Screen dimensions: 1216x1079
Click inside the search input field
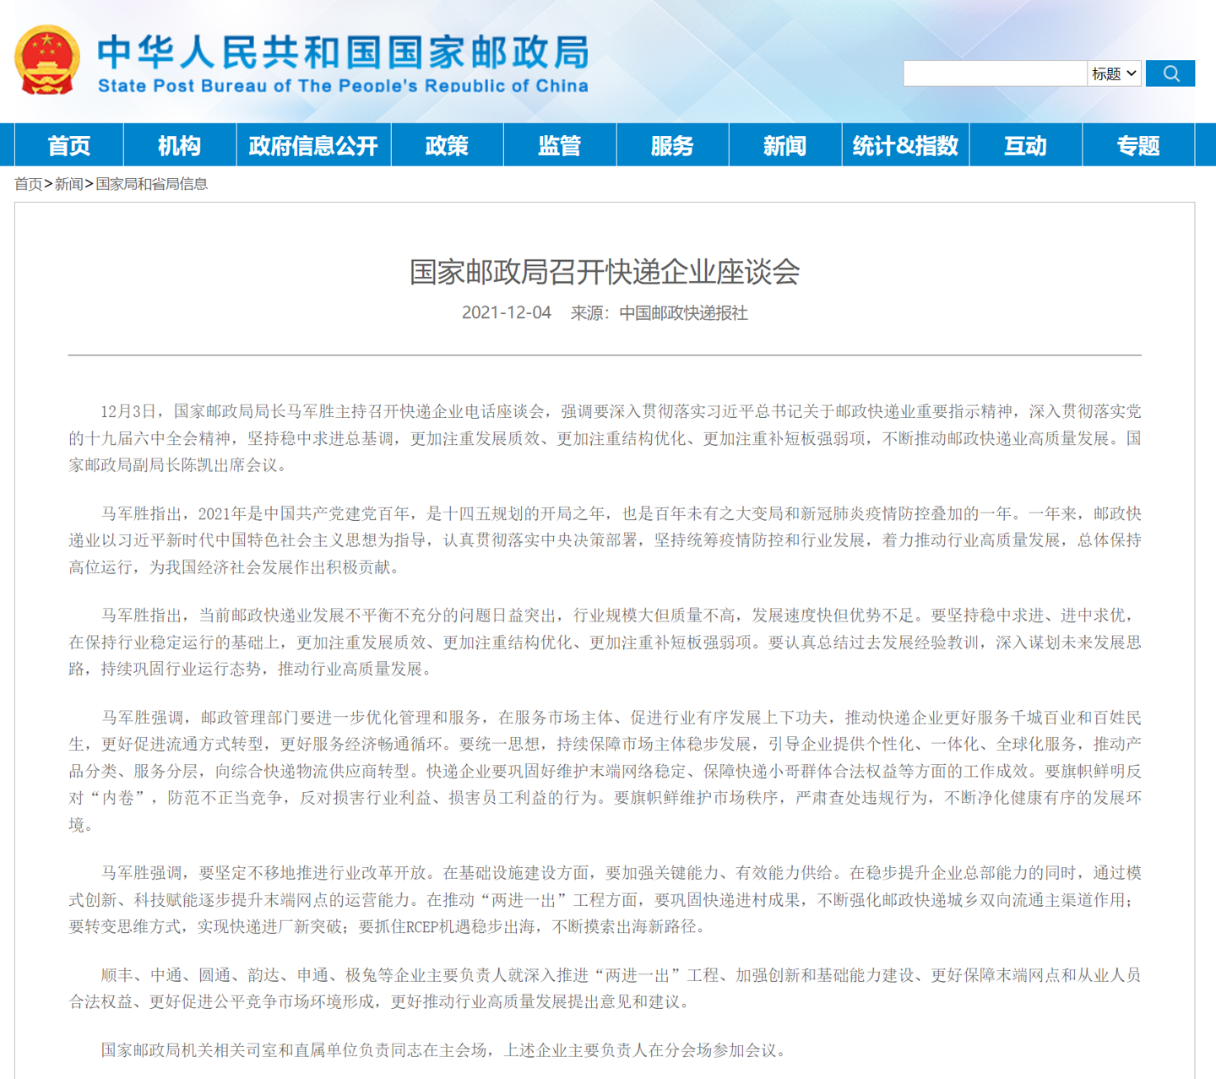(992, 73)
